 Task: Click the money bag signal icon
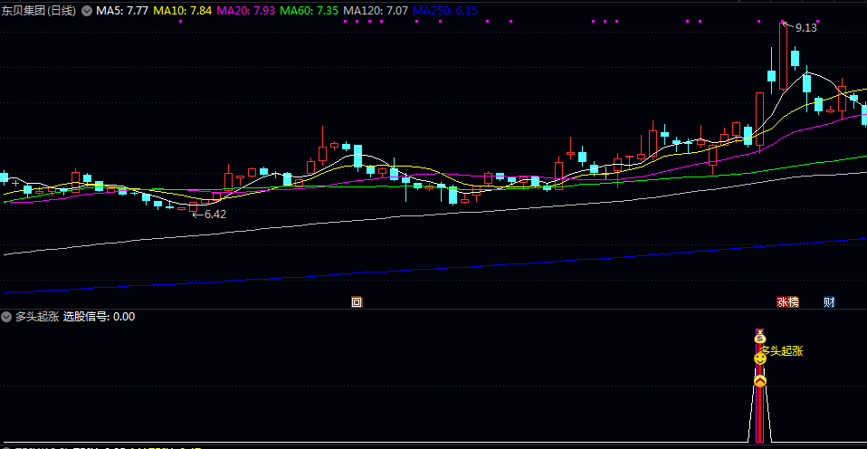[x=760, y=336]
